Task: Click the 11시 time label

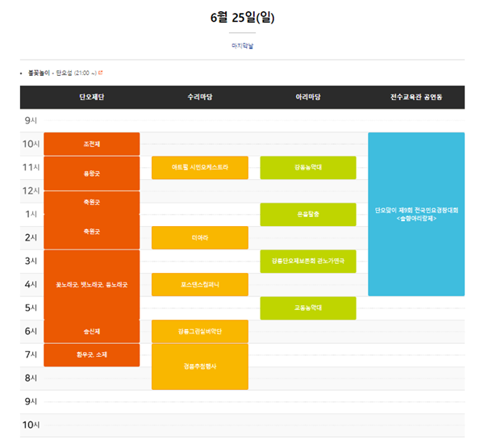Action: click(31, 167)
